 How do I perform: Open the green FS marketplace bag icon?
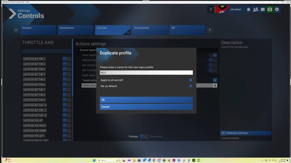270,9
